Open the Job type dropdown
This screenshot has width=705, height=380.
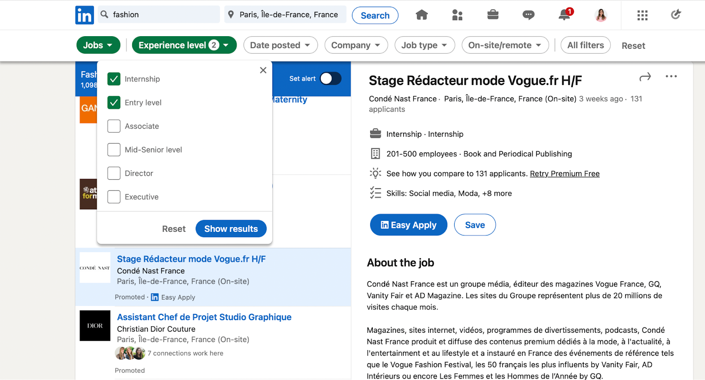click(424, 45)
